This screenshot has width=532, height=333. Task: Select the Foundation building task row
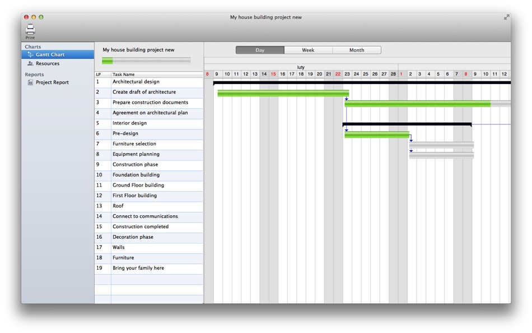[149, 175]
